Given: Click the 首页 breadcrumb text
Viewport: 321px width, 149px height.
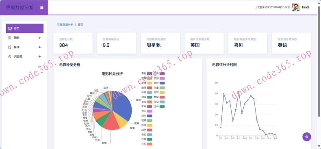Looking at the screenshot, I should 80,24.
